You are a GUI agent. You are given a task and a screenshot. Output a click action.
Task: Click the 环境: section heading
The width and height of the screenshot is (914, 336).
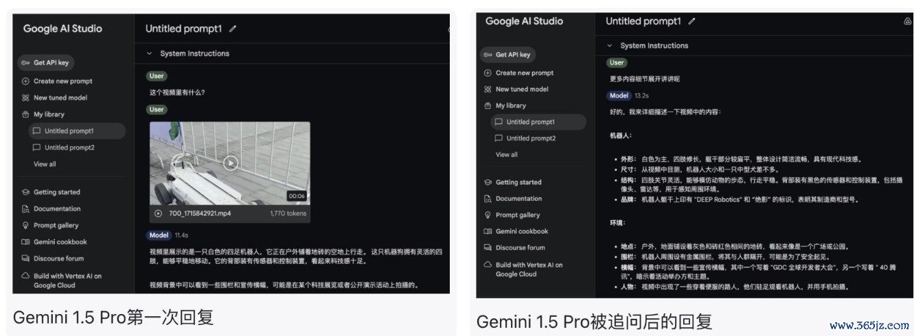(x=617, y=224)
